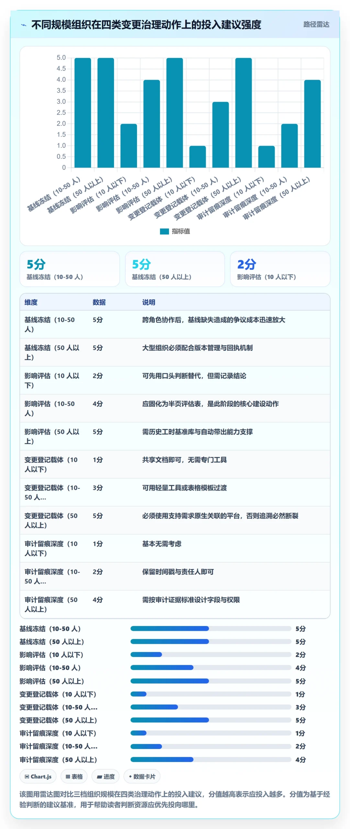Click the progress bar for 变更登记载体（10 人以下）
The height and width of the screenshot is (829, 350).
point(211,694)
